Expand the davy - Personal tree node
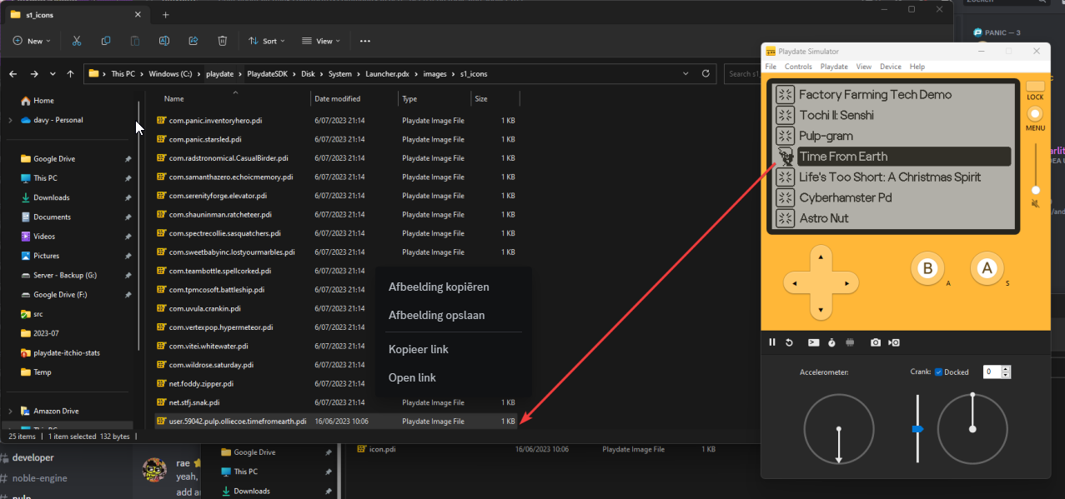The image size is (1065, 499). (10, 120)
